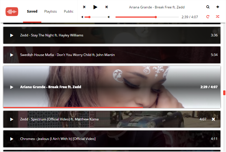This screenshot has height=152, width=226.
Task: Click the 4:07 duration on Spectrum row
Action: (x=203, y=119)
